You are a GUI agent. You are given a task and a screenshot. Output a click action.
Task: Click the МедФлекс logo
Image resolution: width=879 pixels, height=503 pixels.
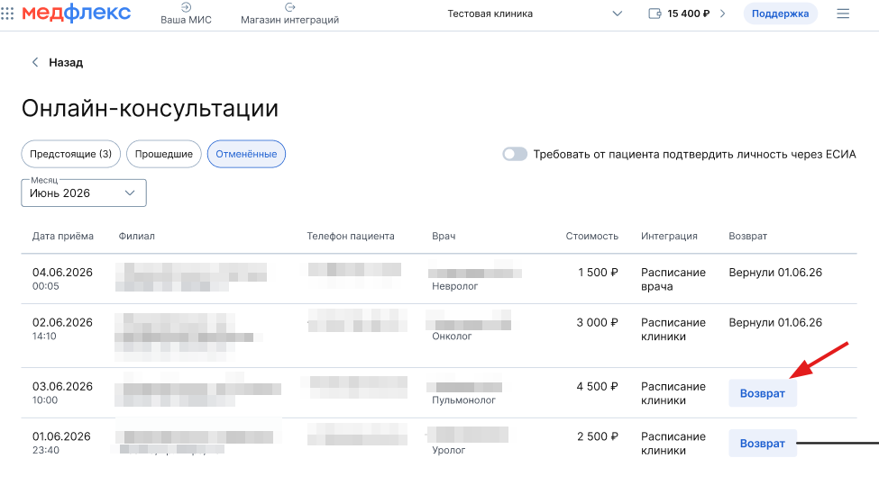[x=76, y=13]
